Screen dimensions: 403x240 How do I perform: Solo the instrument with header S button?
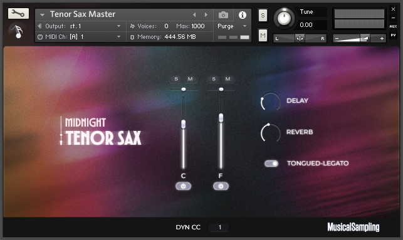point(263,16)
